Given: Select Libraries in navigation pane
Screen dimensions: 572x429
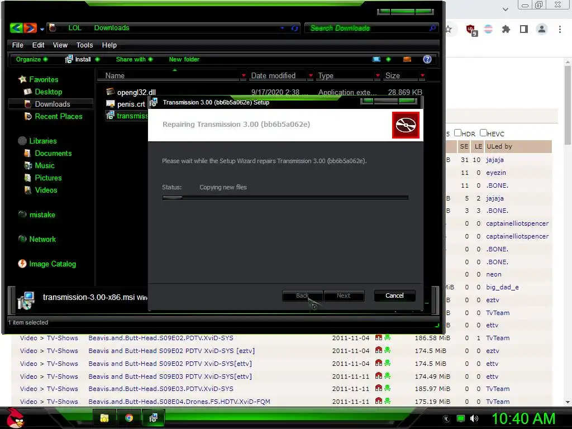Looking at the screenshot, I should click(38, 141).
